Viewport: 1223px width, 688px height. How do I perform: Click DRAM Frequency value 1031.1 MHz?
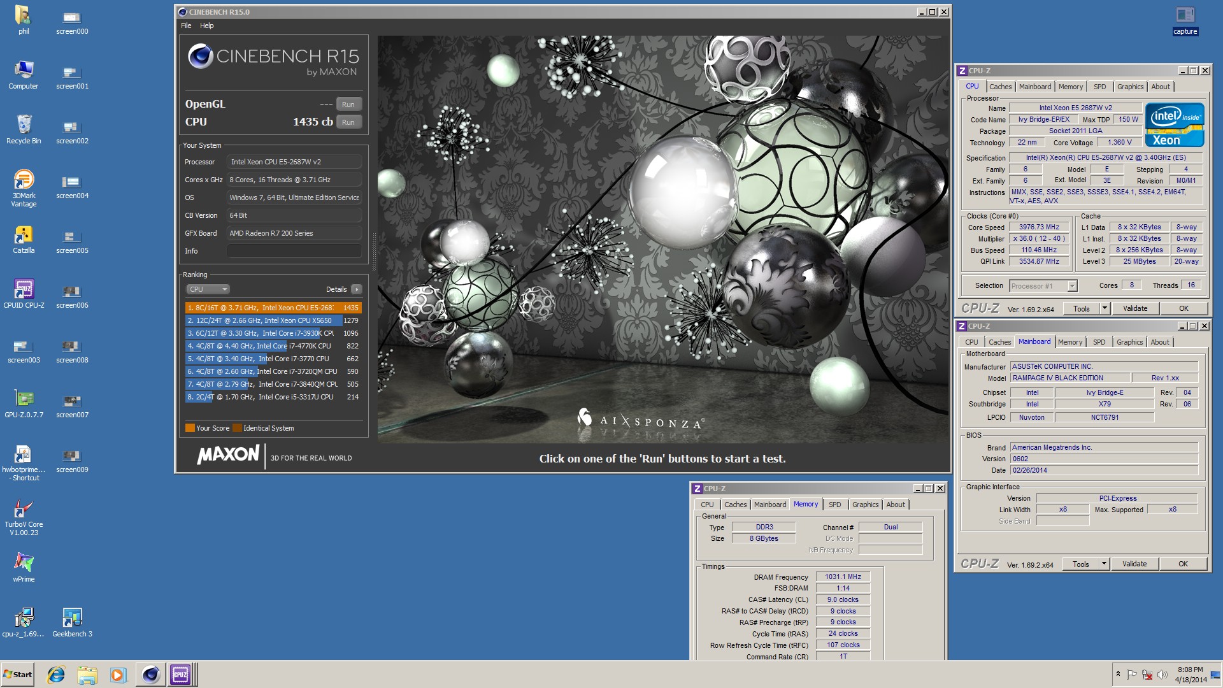point(843,577)
